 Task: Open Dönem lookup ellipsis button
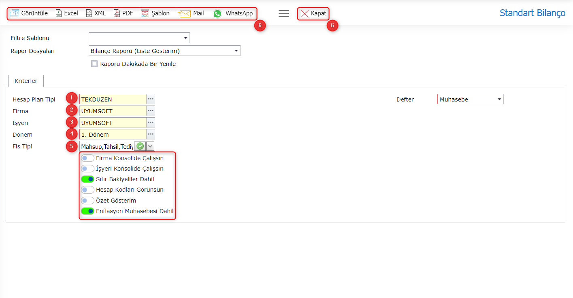[x=151, y=134]
